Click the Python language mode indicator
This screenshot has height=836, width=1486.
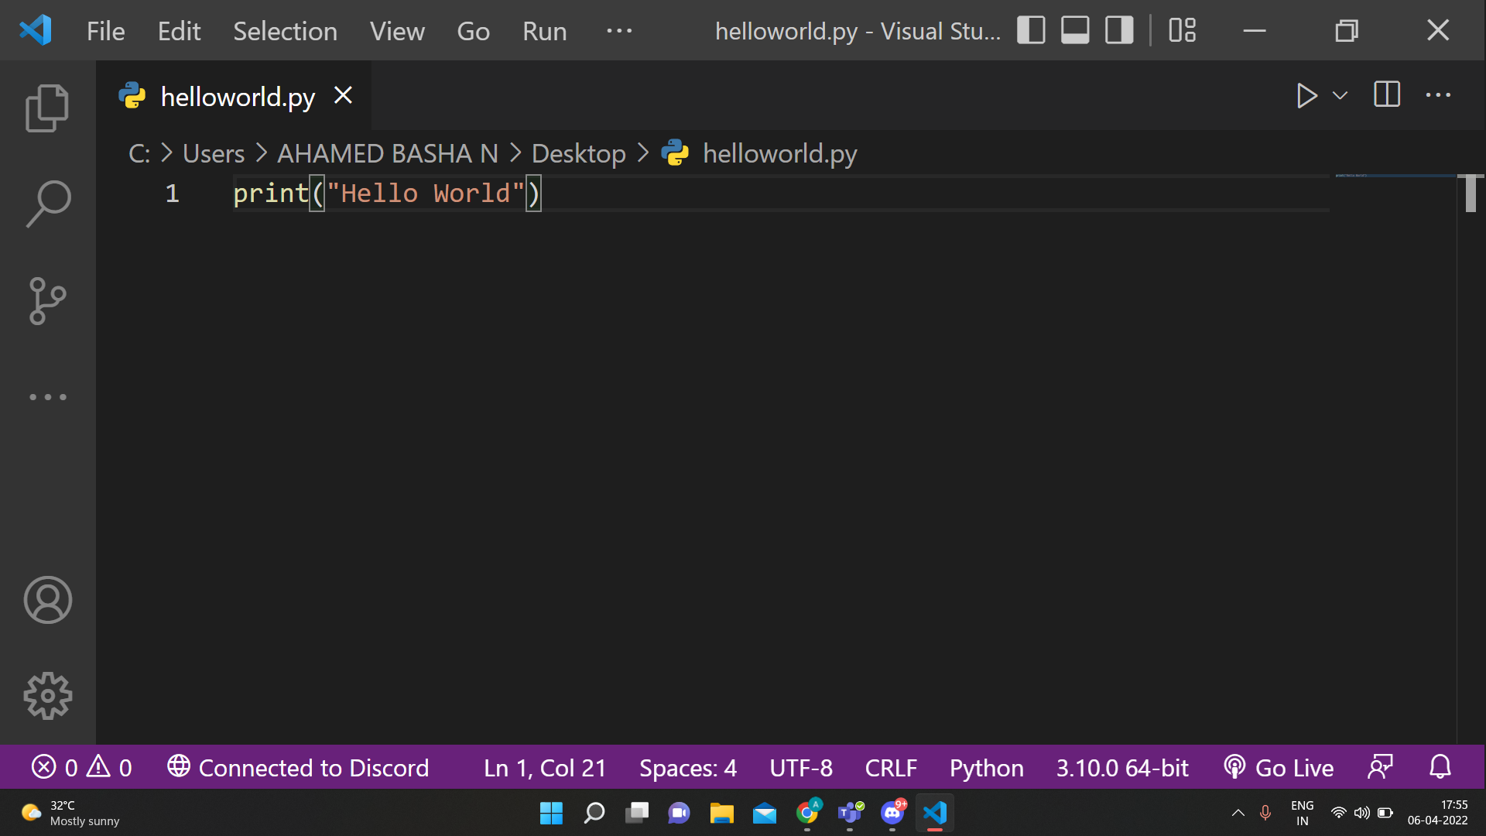[986, 768]
